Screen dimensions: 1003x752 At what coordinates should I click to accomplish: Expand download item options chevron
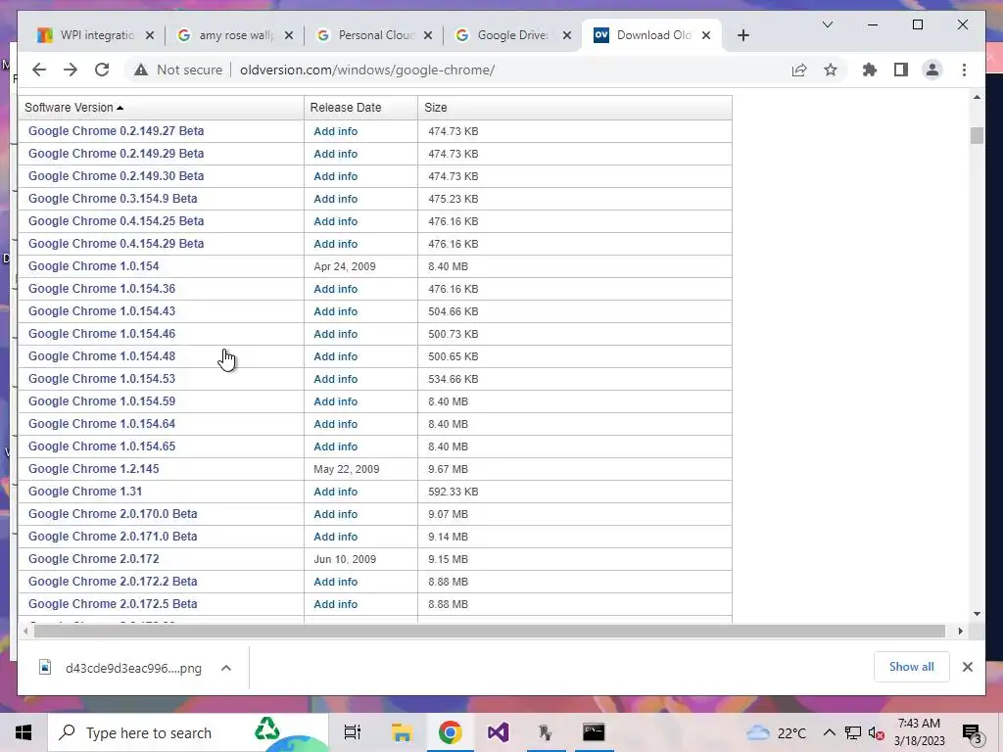(x=226, y=668)
